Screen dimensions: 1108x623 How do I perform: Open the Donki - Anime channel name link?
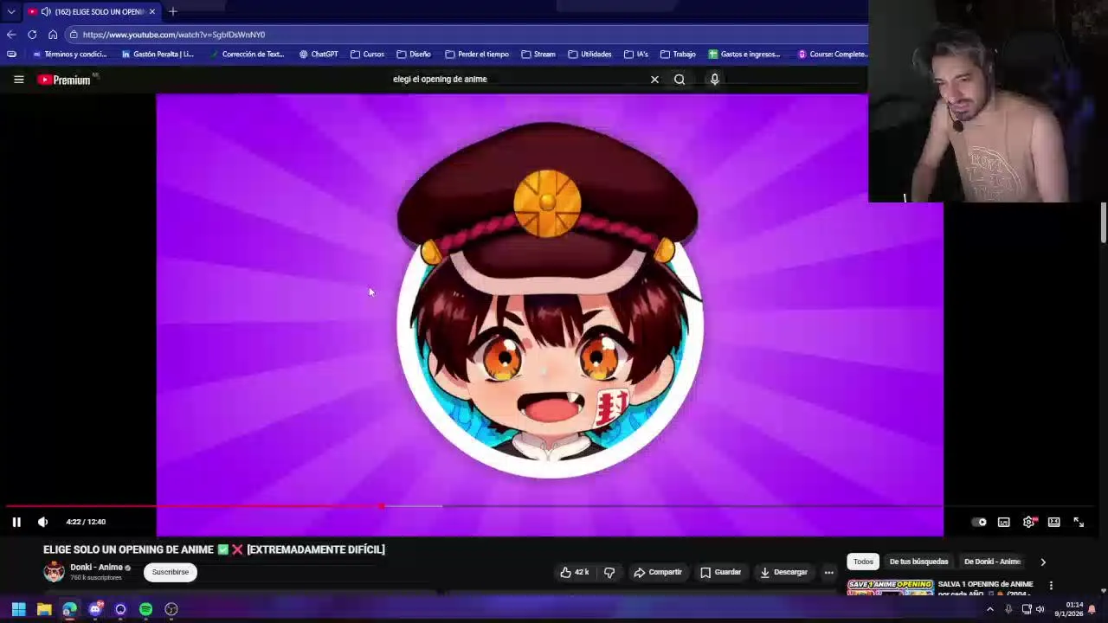coord(96,568)
